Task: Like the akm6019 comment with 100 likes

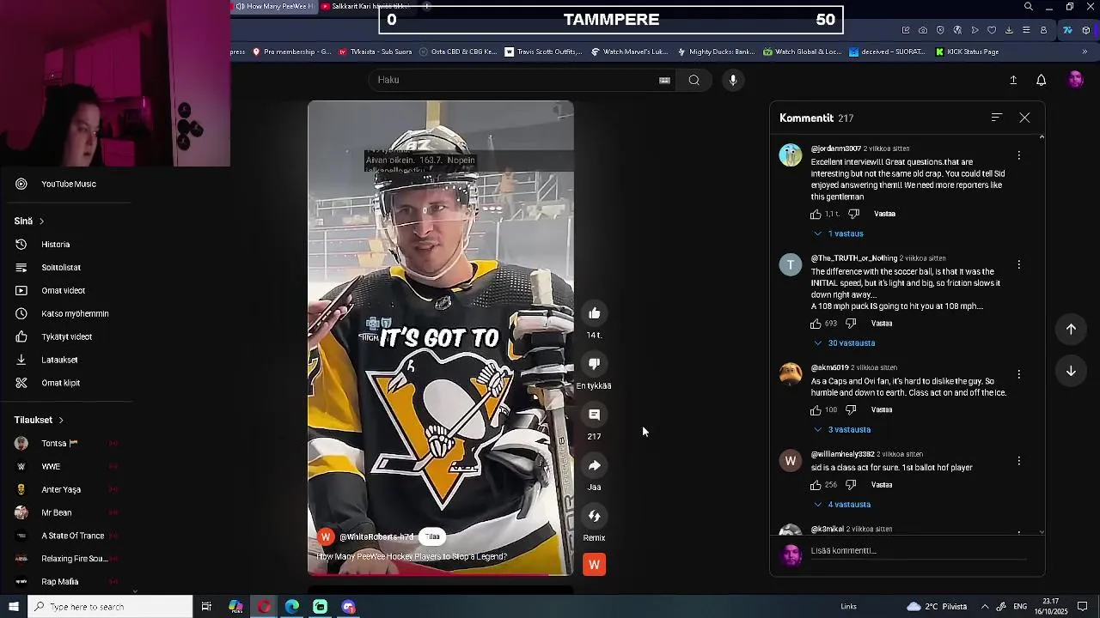Action: (x=816, y=410)
